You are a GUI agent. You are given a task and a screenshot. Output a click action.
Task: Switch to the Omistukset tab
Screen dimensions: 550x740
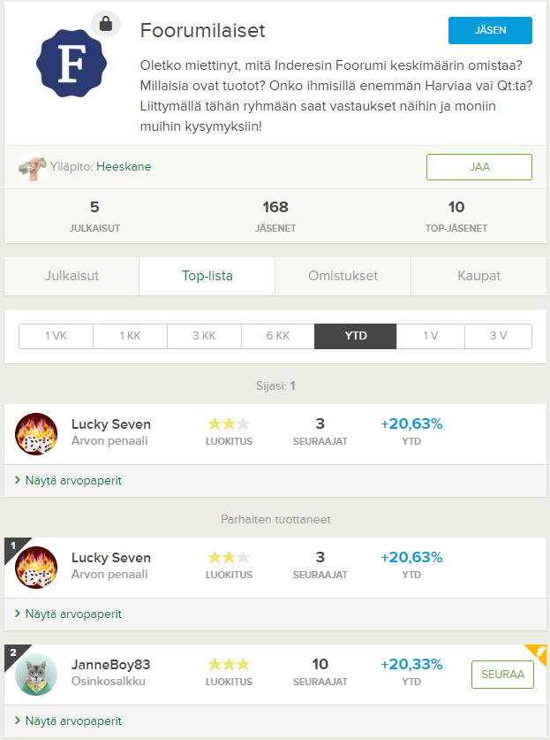343,276
